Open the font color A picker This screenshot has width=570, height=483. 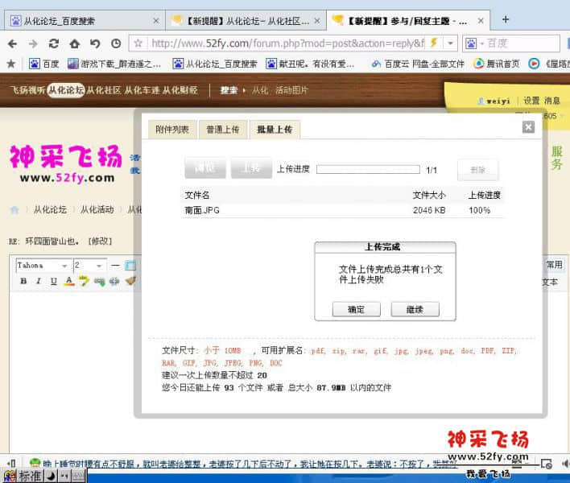click(68, 281)
